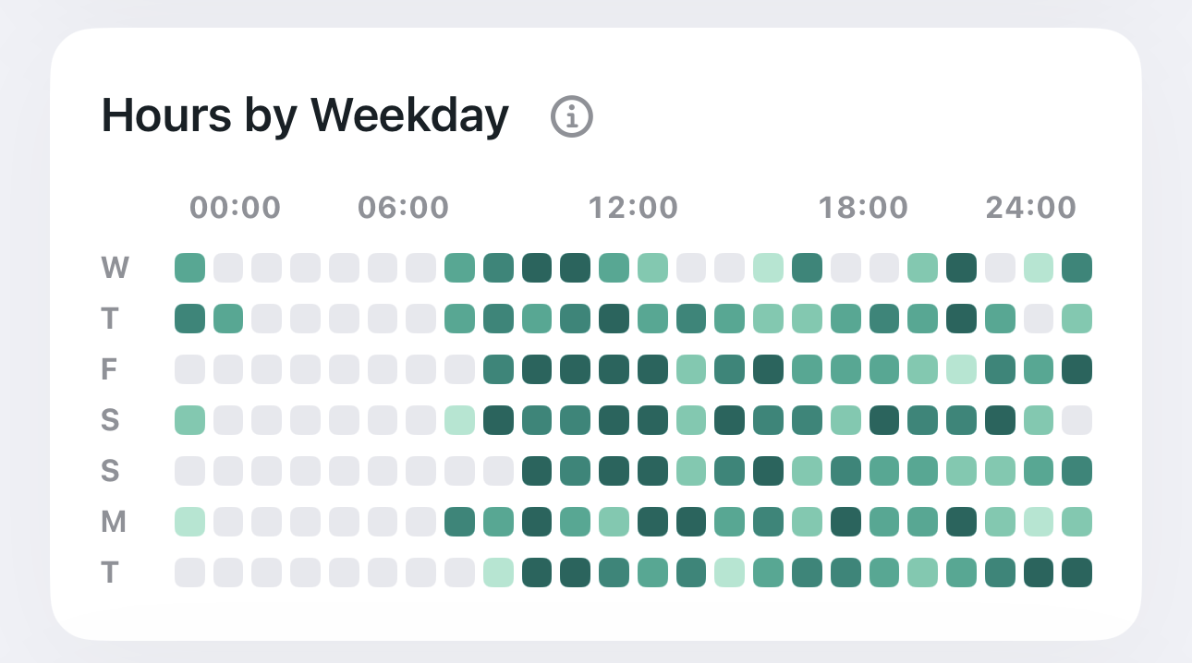Select the second cell in the upper T row
Image resolution: width=1192 pixels, height=663 pixels.
[x=228, y=319]
